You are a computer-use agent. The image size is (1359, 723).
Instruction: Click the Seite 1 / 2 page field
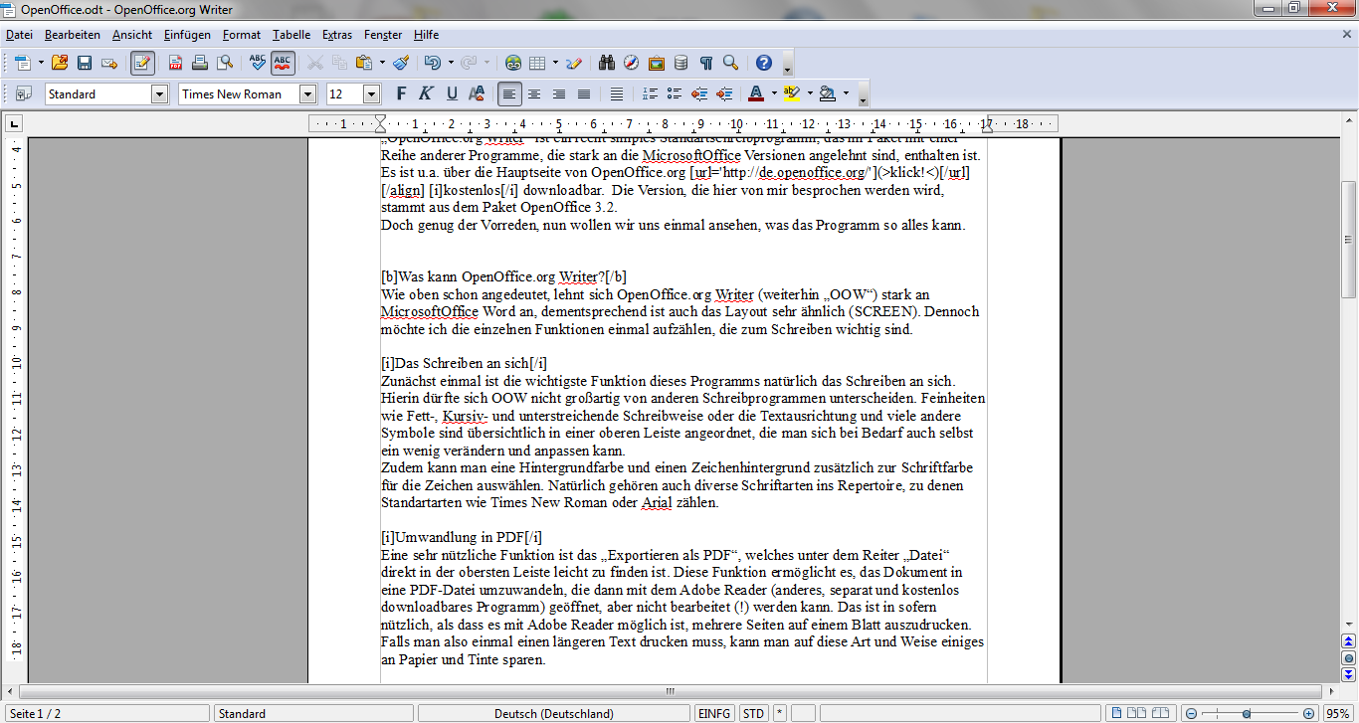106,713
